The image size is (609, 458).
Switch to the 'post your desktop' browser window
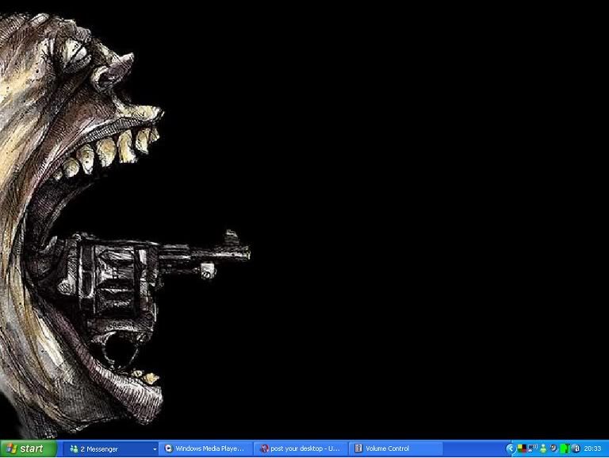pyautogui.click(x=301, y=448)
